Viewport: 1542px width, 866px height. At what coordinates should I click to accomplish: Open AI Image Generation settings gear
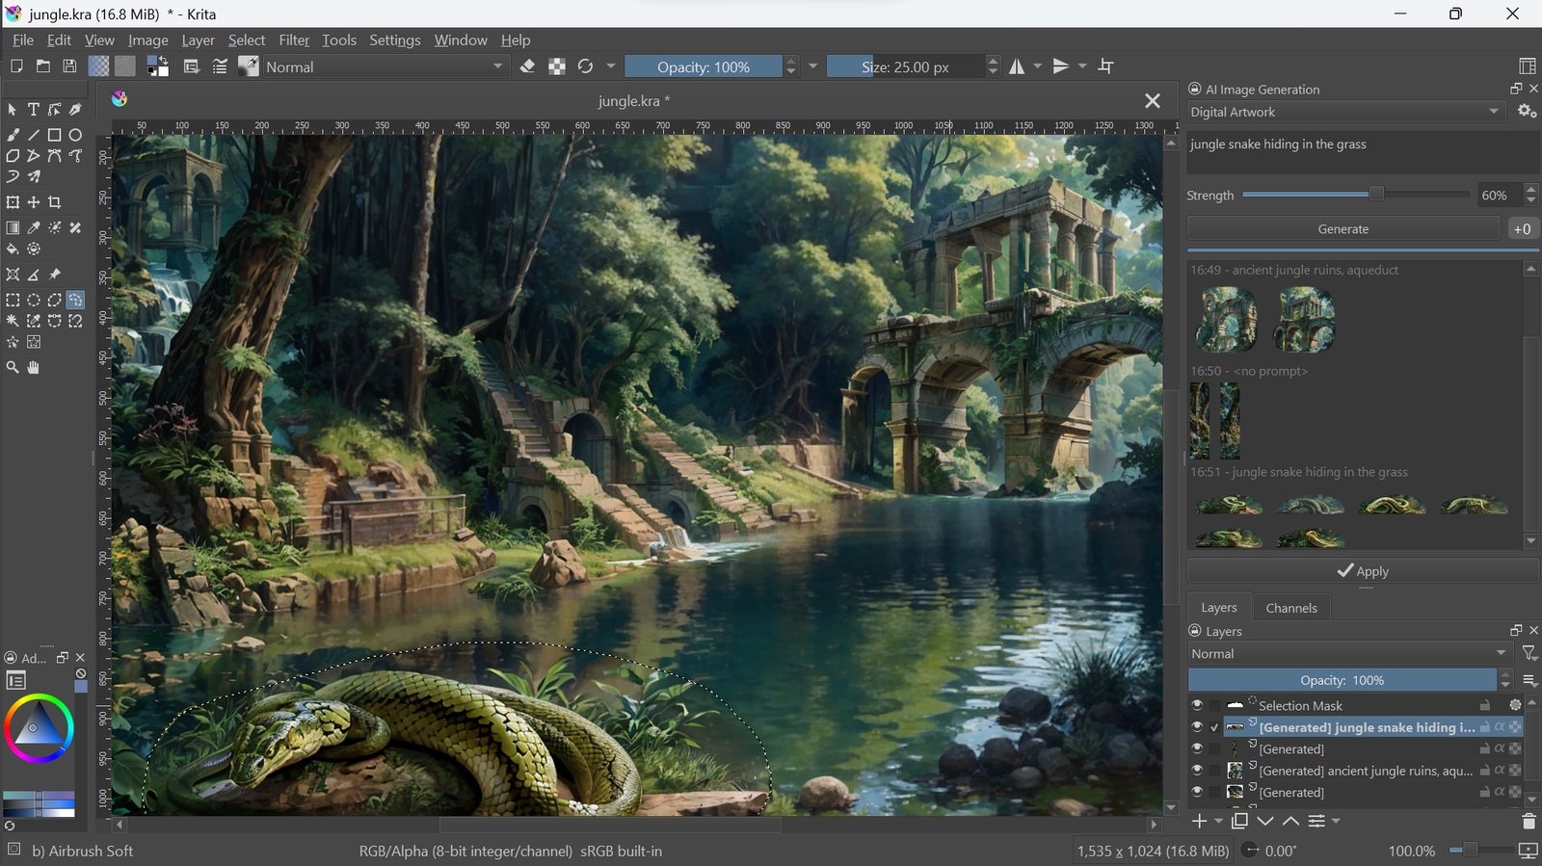pos(1527,112)
